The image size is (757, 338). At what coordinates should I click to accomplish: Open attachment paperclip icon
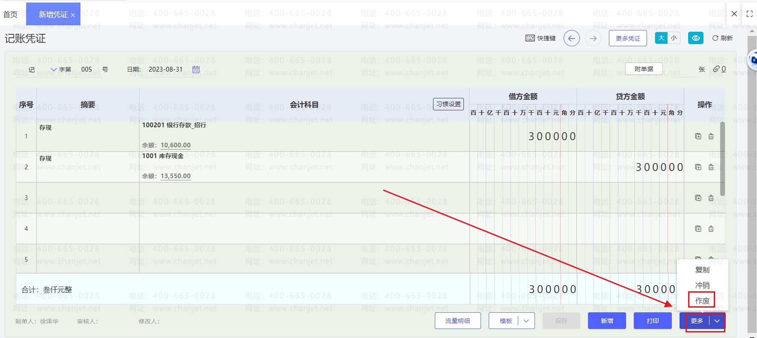click(x=716, y=69)
